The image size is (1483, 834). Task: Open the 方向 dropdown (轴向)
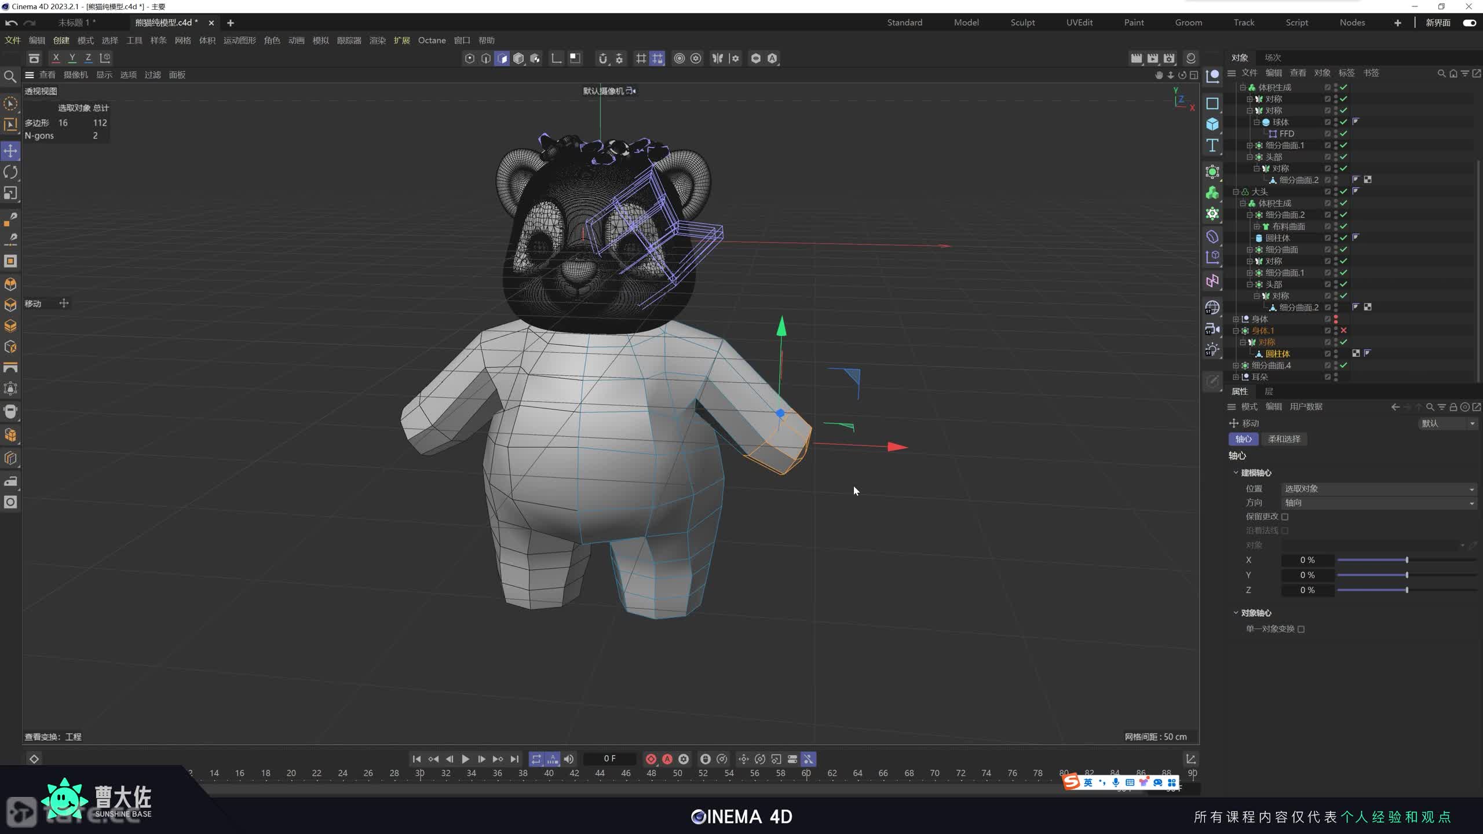pos(1379,503)
